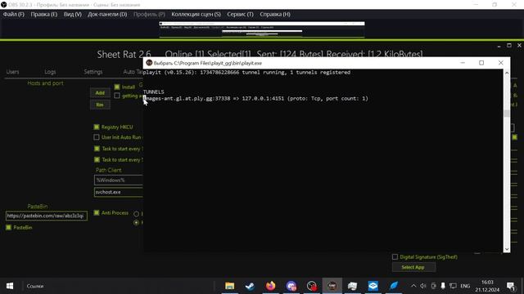Toggle the Install checkbox
Image resolution: width=524 pixels, height=294 pixels.
click(117, 87)
